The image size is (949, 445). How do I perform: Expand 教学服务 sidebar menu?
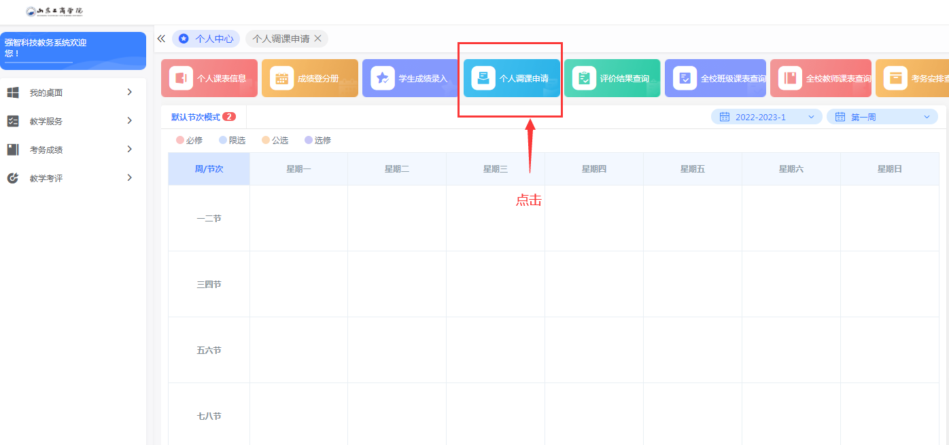pos(129,121)
